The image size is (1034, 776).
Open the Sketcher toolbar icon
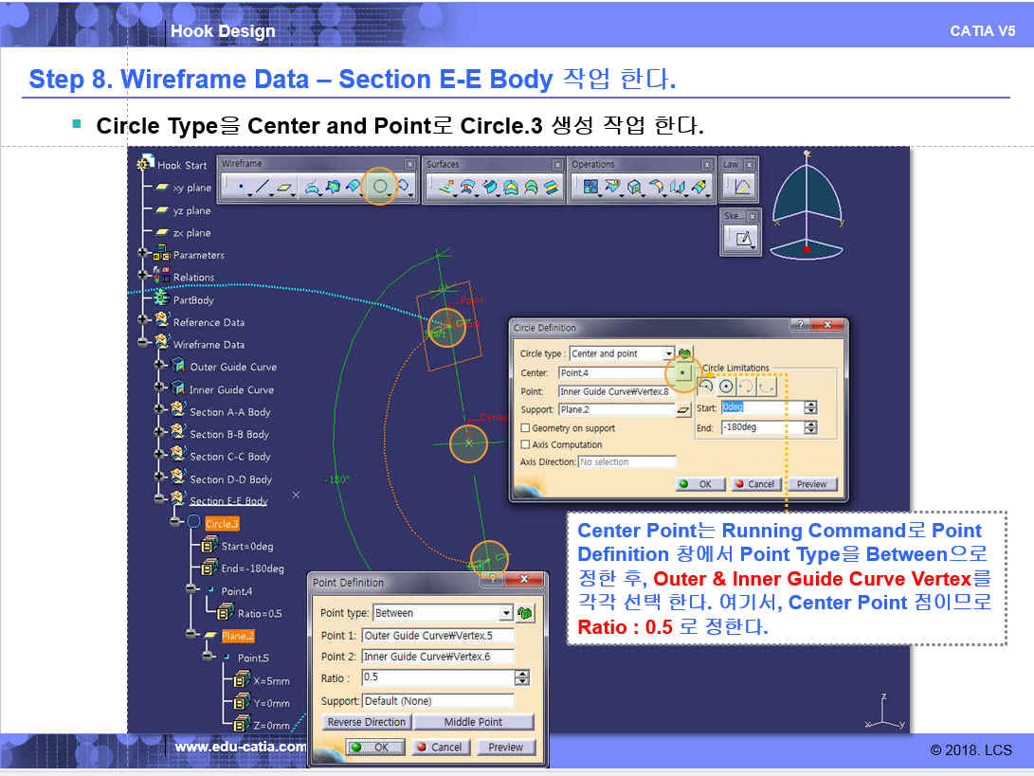click(741, 241)
